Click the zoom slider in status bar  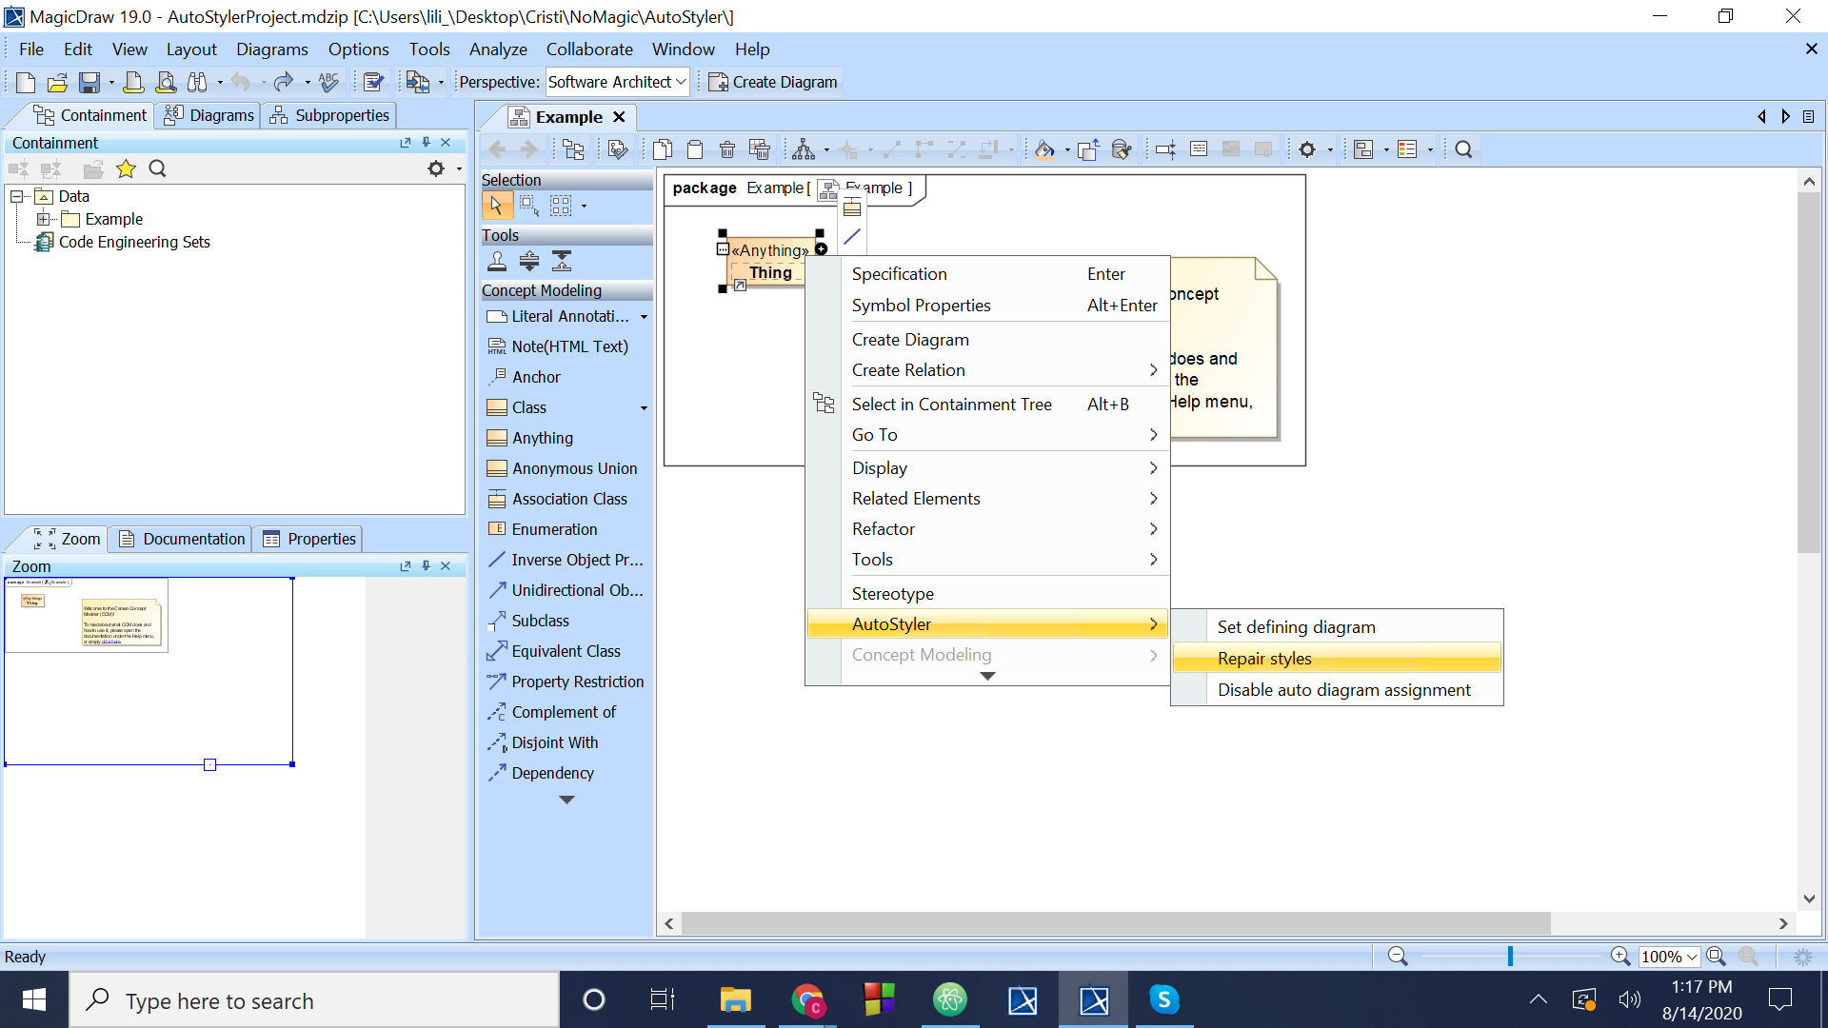click(1510, 957)
